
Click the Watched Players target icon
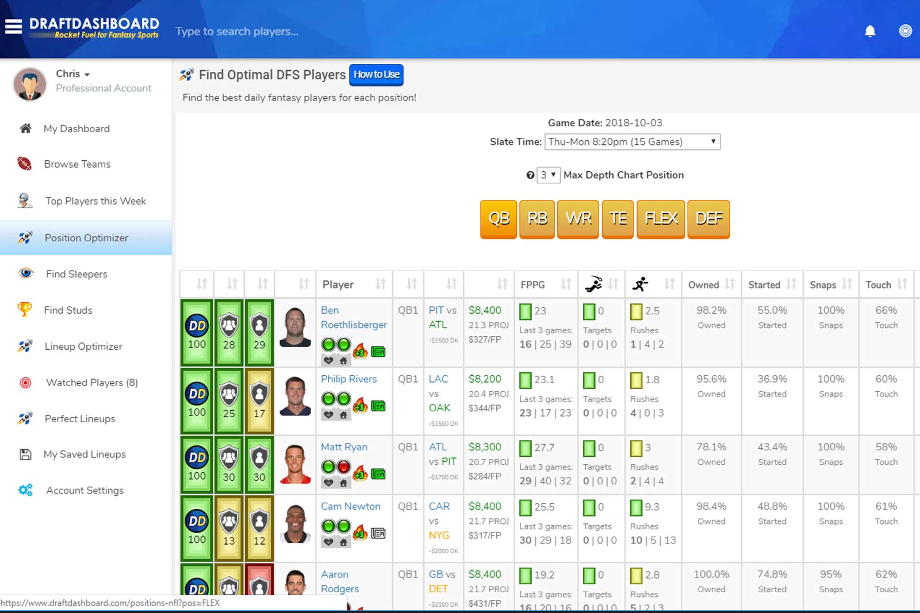coord(26,383)
